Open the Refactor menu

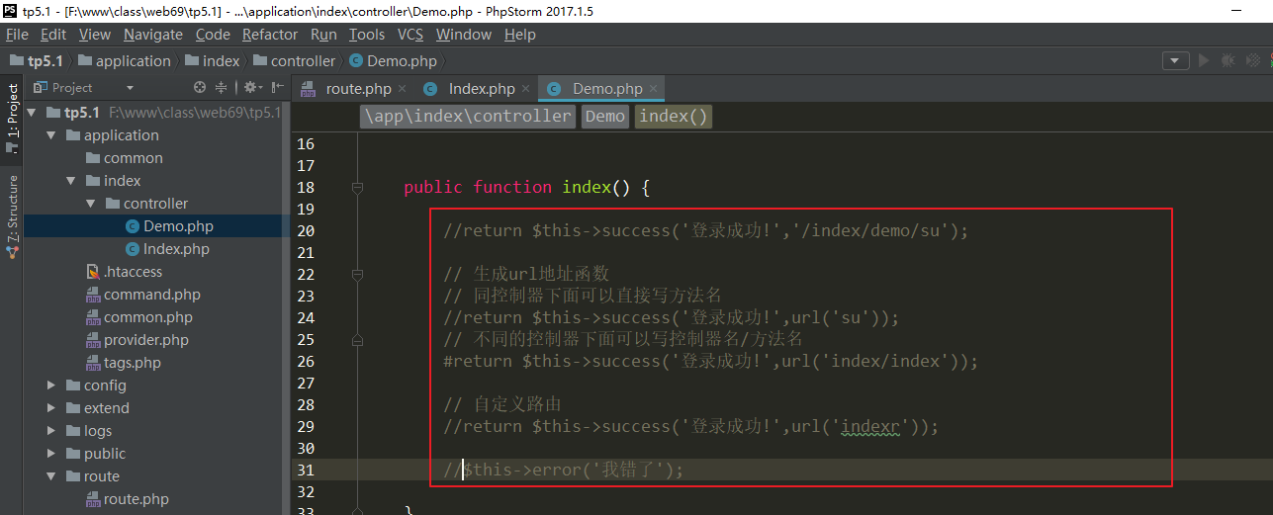pos(270,35)
